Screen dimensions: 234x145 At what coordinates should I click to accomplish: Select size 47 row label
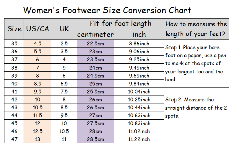click(x=14, y=139)
